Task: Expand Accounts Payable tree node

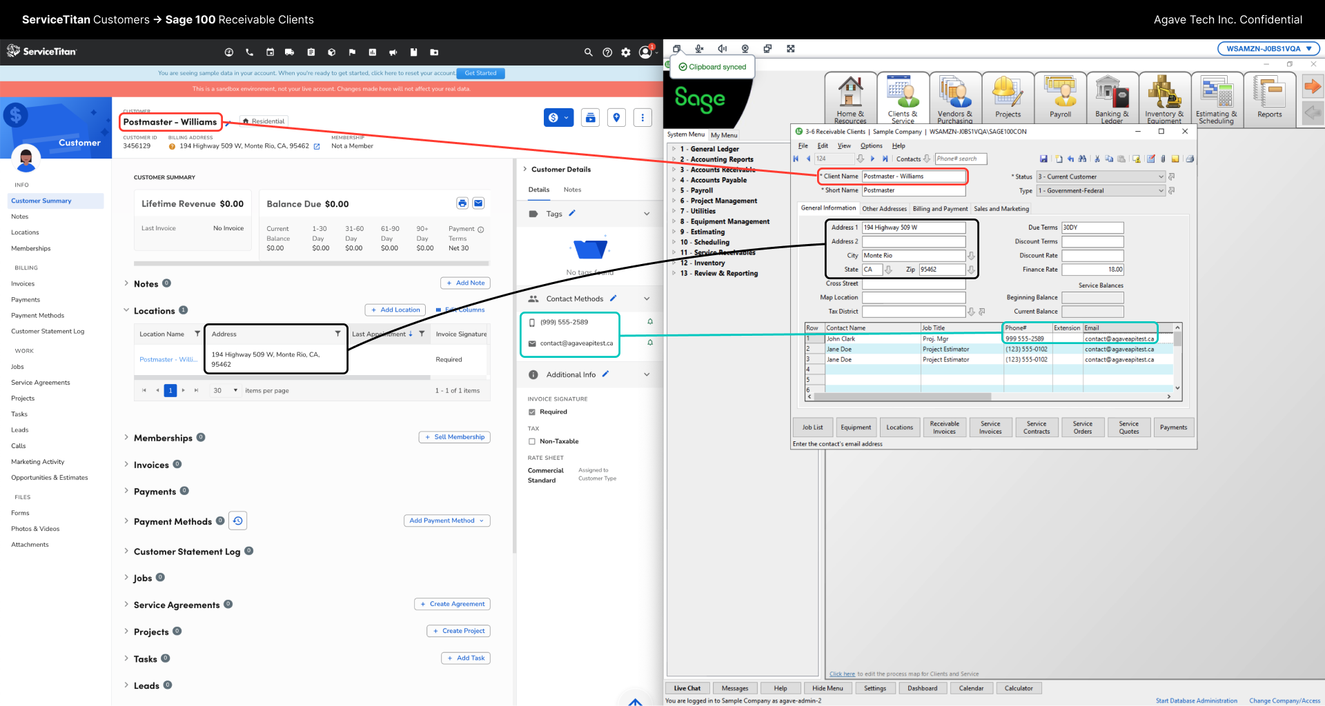Action: coord(674,180)
